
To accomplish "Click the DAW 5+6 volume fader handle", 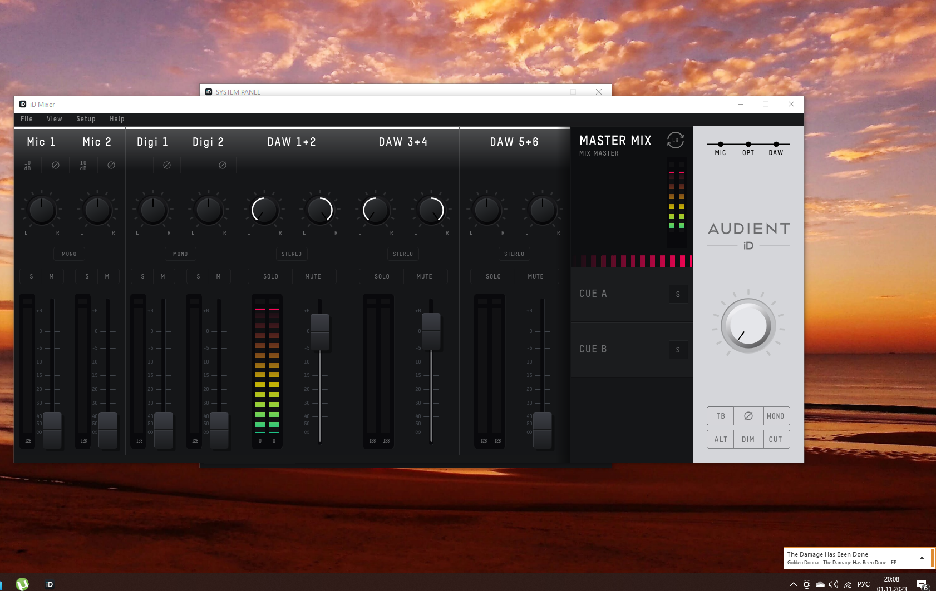I will pos(543,430).
